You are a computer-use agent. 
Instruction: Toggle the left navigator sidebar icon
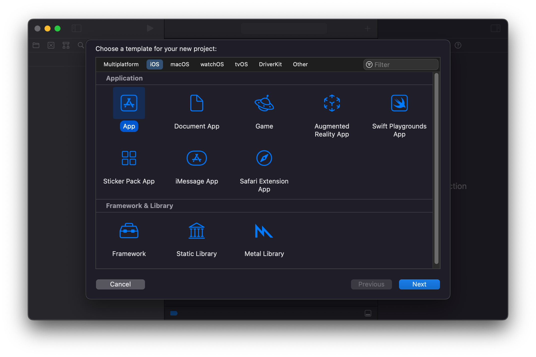[x=76, y=28]
